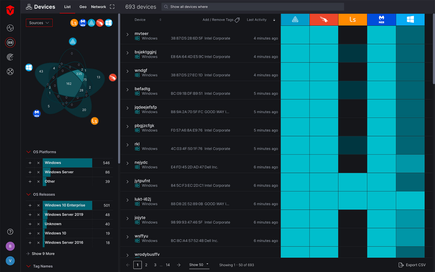
Task: Select the orange Ls source icon at top
Action: point(74,23)
